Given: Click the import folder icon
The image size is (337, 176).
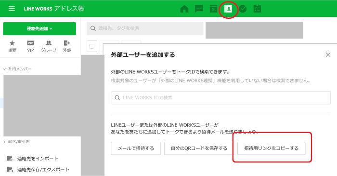Looking at the screenshot, I should point(10,159).
